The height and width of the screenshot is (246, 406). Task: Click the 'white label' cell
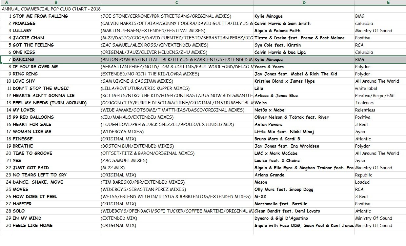[x=380, y=88]
